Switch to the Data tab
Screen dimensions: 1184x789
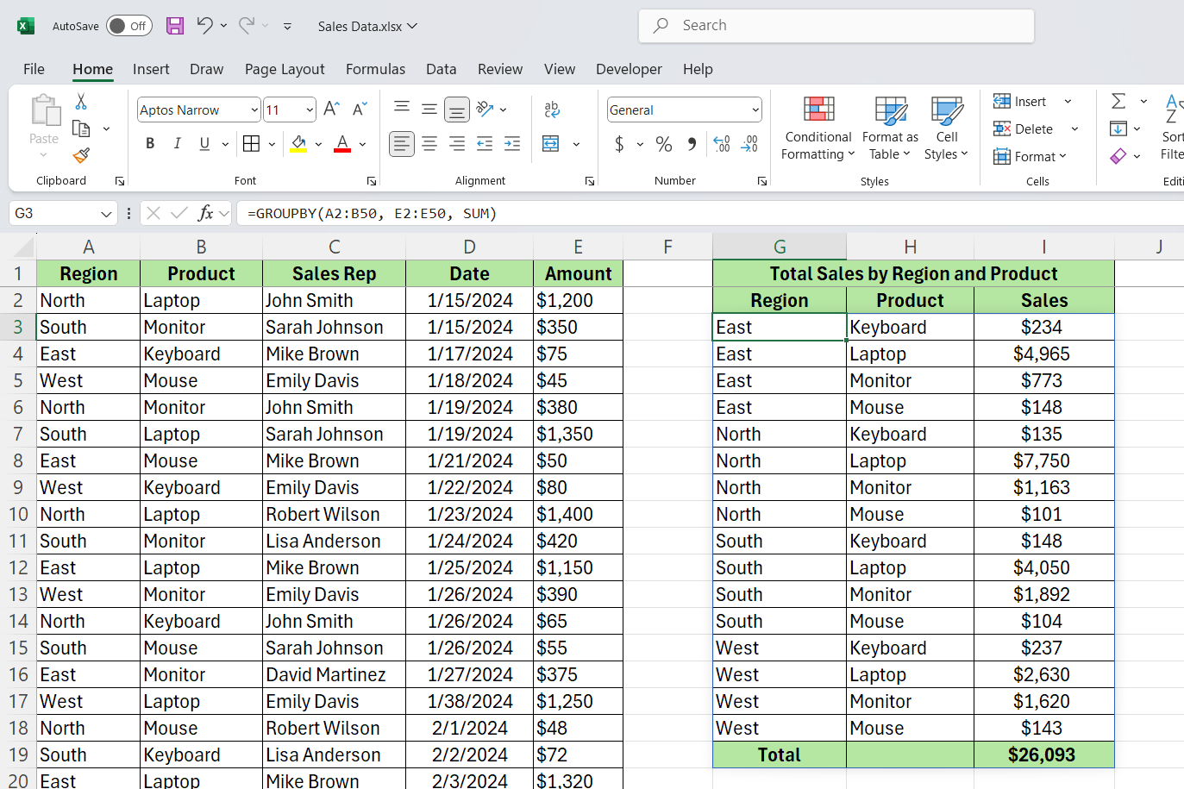(x=441, y=69)
